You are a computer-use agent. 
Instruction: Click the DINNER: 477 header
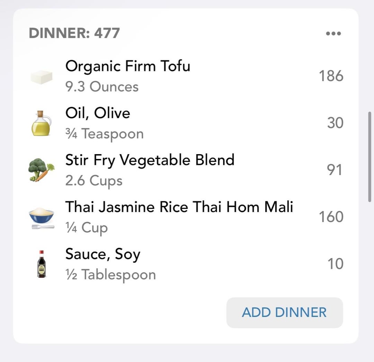(x=74, y=33)
